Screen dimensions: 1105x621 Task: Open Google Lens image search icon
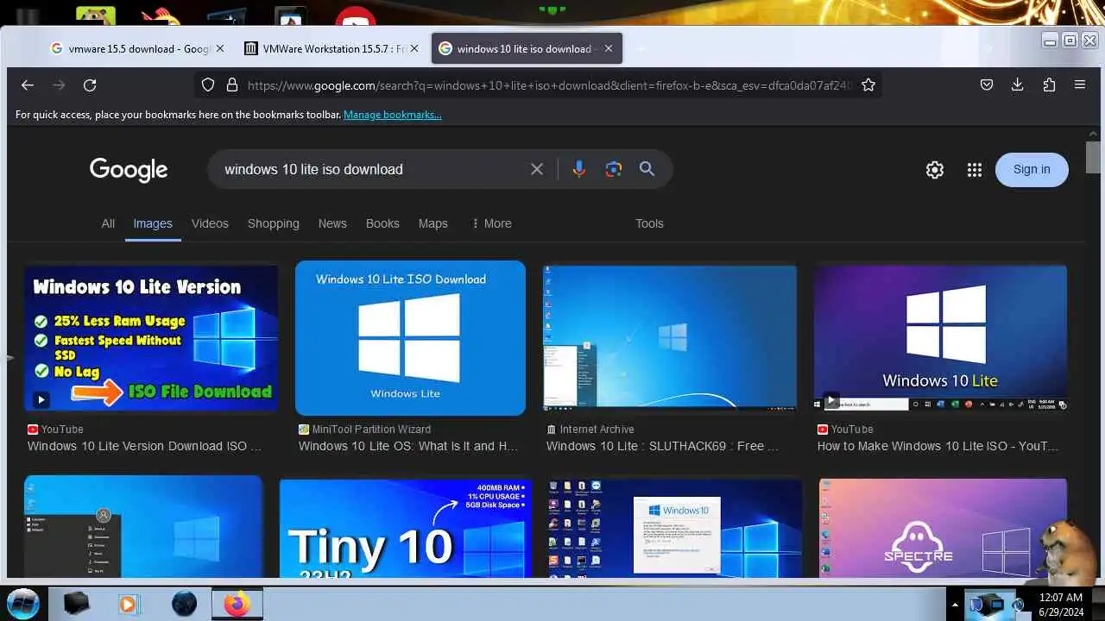[614, 169]
